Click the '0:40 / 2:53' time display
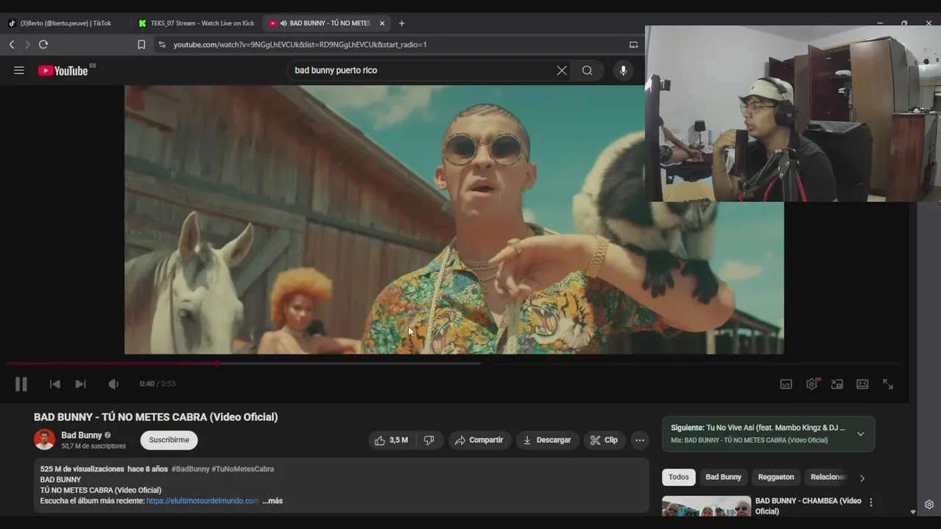 coord(157,384)
